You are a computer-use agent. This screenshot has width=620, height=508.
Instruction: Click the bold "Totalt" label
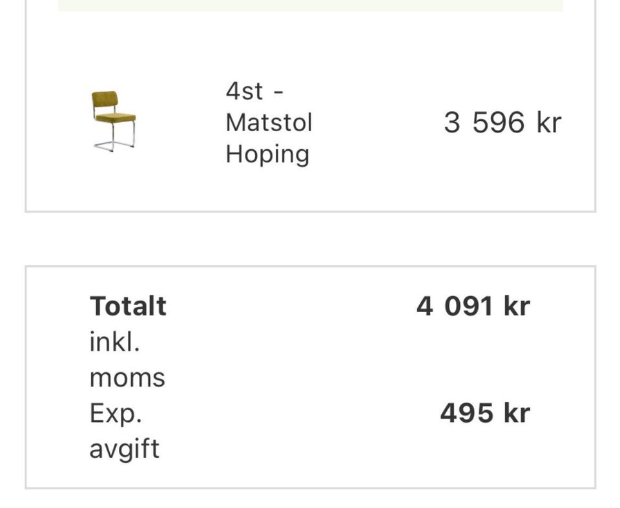128,306
